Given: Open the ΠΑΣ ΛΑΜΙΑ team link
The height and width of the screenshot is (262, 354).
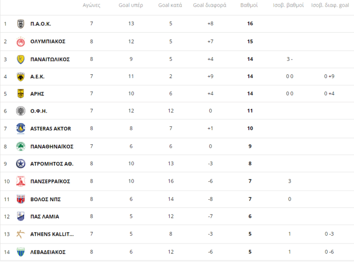Looking at the screenshot, I should tap(45, 217).
